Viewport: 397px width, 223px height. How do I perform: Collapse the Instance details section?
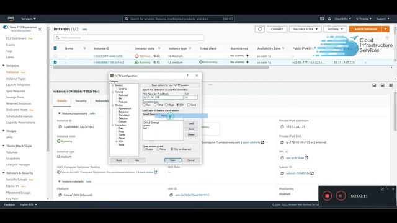tap(60, 181)
